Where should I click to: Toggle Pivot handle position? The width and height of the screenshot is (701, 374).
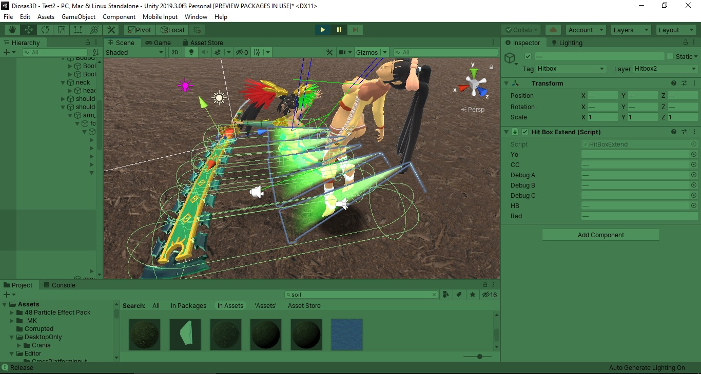tap(139, 30)
